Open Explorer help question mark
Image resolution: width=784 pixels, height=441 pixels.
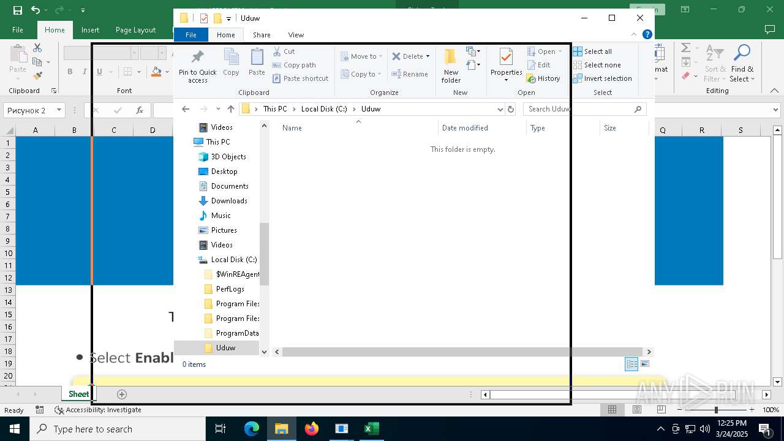coord(647,35)
